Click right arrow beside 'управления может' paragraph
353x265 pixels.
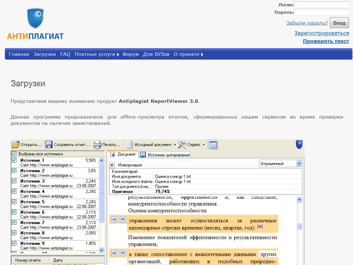click(122, 219)
